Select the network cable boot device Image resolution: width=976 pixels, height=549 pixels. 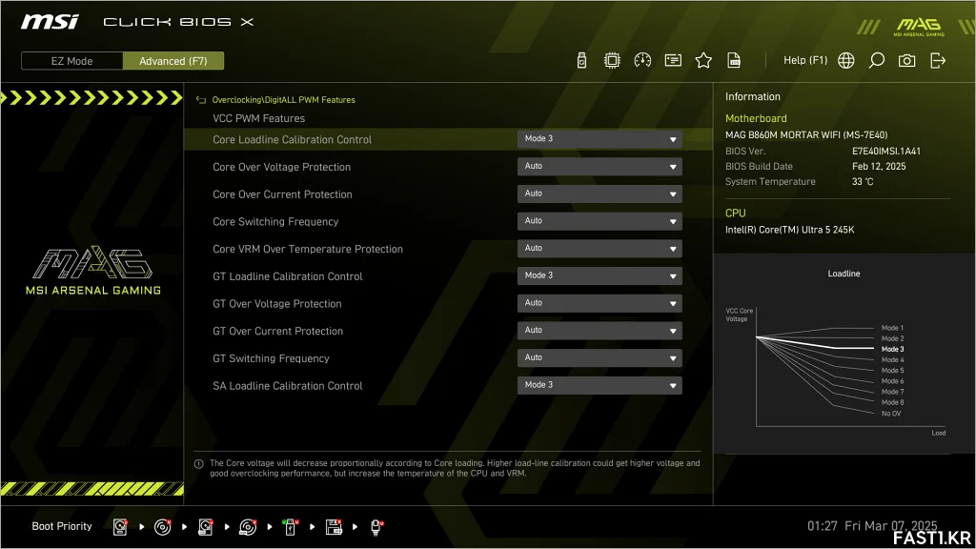[376, 527]
